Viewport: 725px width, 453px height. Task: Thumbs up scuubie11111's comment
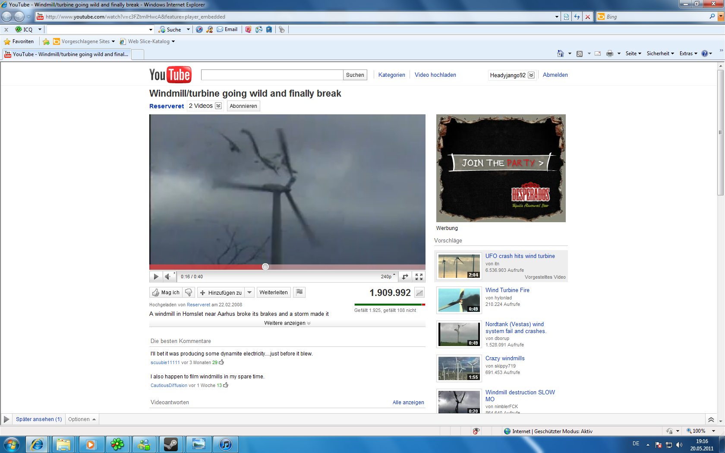221,362
